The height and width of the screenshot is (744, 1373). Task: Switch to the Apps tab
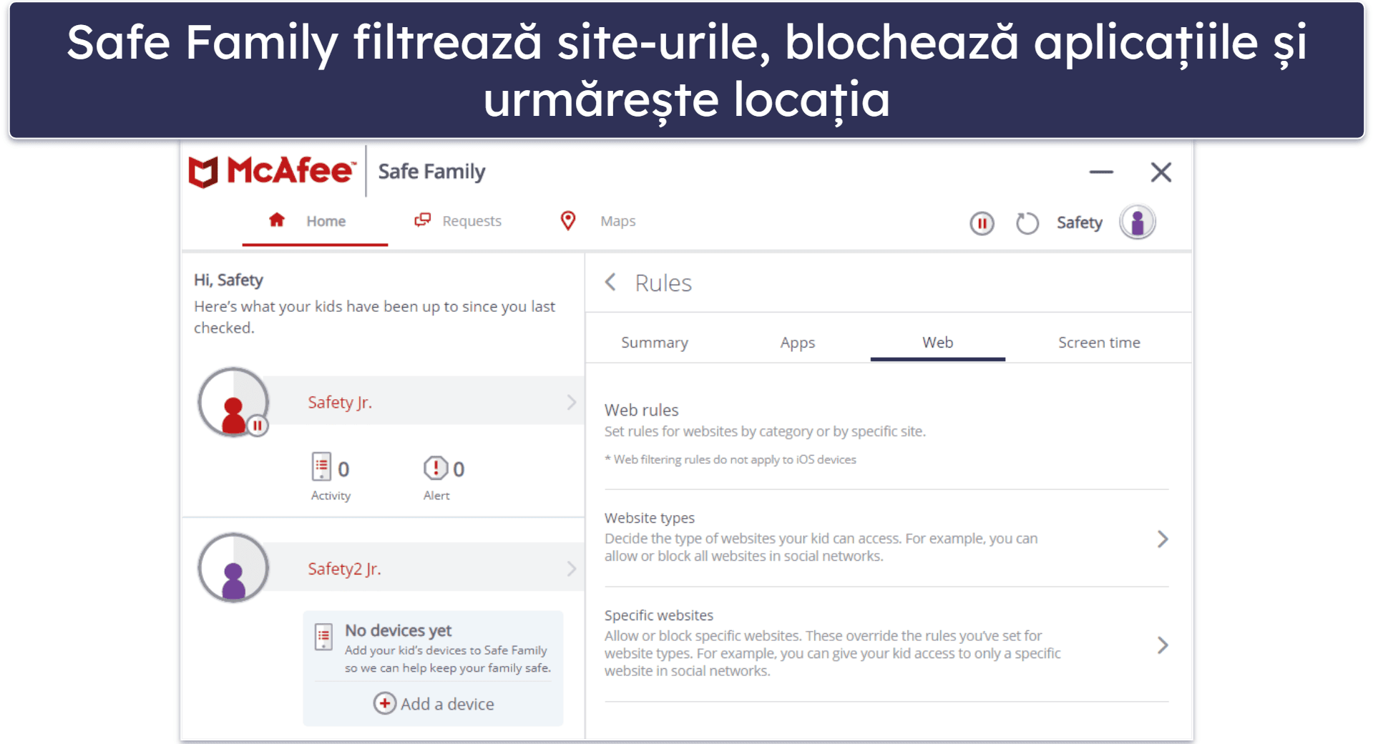(x=798, y=343)
